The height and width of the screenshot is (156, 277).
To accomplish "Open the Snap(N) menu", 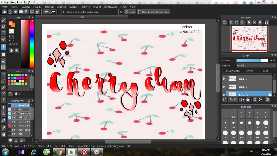I will pos(61,6).
